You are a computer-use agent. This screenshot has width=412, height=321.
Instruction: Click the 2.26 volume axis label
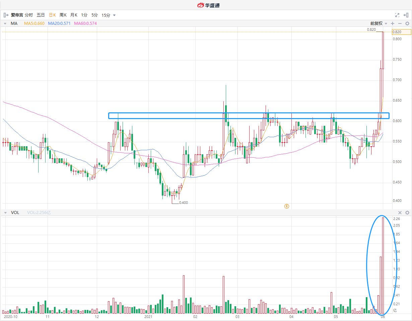(x=397, y=219)
